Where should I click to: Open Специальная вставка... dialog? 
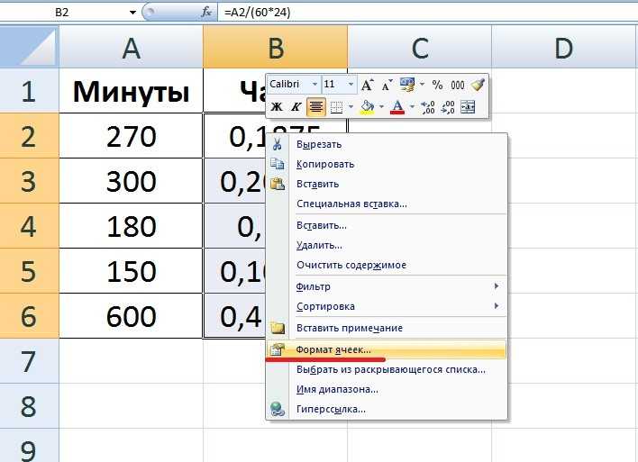pos(387,204)
